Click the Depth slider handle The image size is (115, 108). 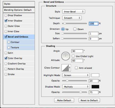[65, 23]
